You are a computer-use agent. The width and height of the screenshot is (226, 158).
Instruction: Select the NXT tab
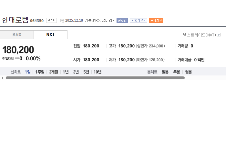(50, 35)
